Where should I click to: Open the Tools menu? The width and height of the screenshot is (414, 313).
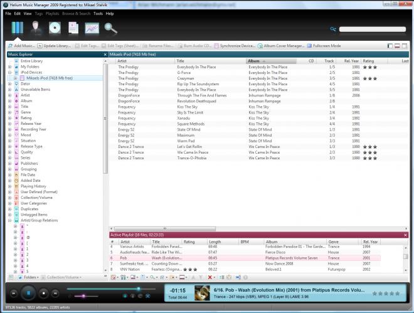point(98,13)
